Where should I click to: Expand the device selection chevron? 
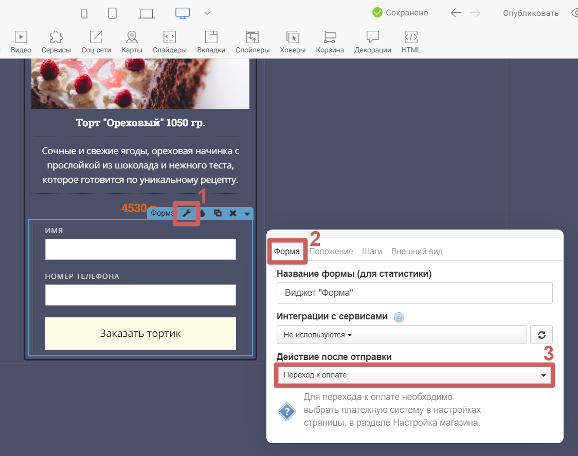coord(207,13)
